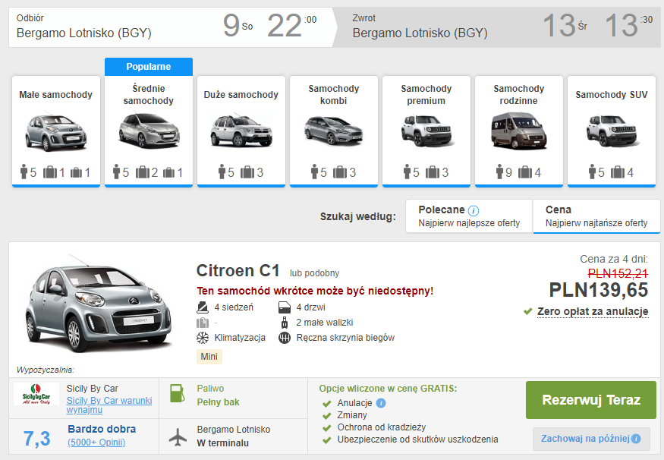Image resolution: width=664 pixels, height=460 pixels.
Task: Select the Samochody rodzinne category card
Action: pos(519,131)
